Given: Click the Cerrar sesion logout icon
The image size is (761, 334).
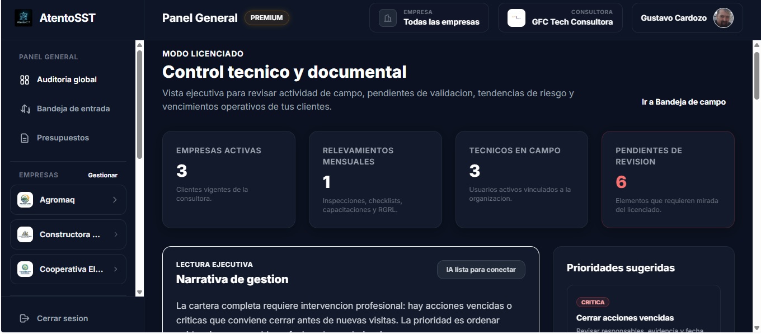Looking at the screenshot, I should (25, 318).
